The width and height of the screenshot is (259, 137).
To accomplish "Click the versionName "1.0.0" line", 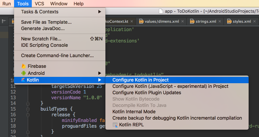I will coord(77,98).
